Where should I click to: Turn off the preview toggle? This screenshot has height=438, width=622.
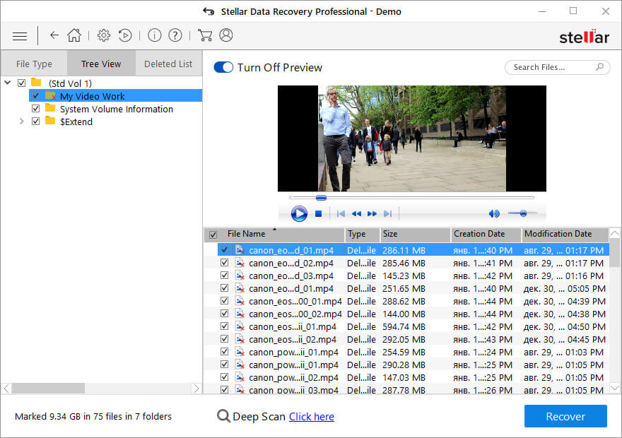click(223, 67)
